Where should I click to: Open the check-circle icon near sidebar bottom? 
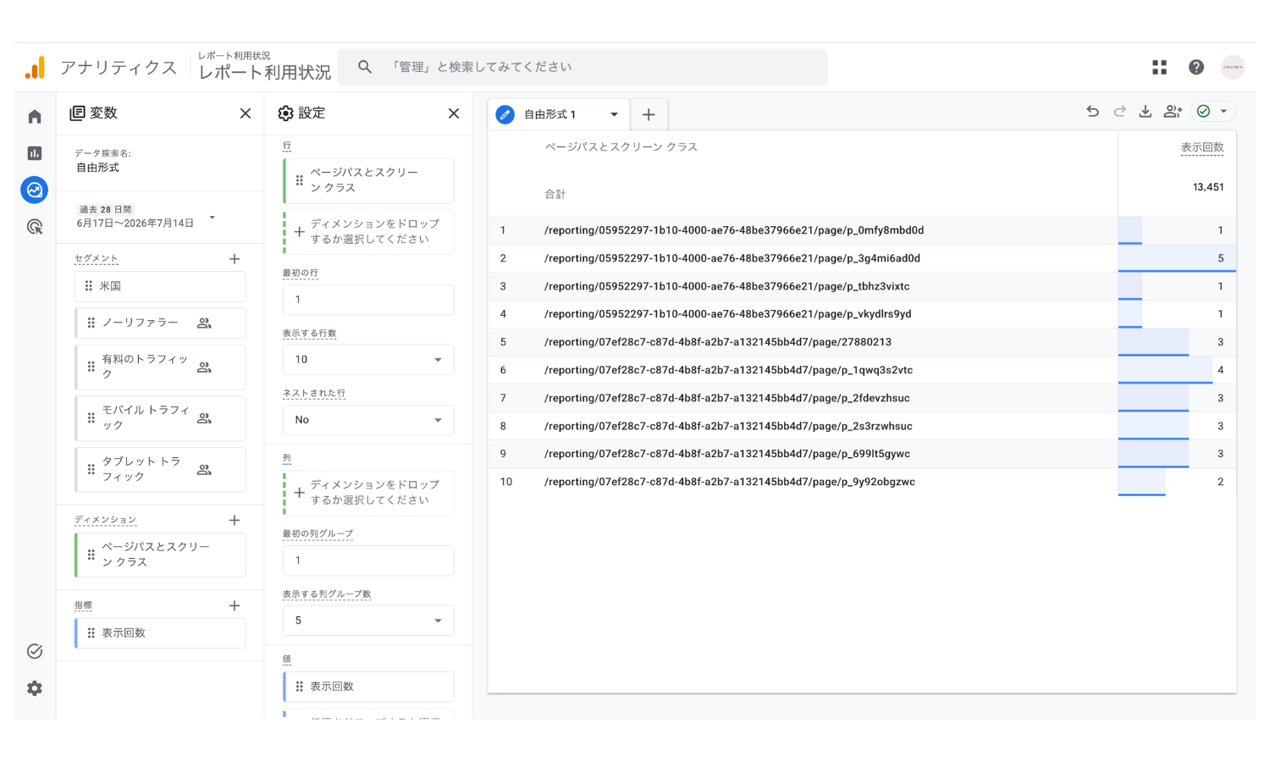(x=35, y=651)
